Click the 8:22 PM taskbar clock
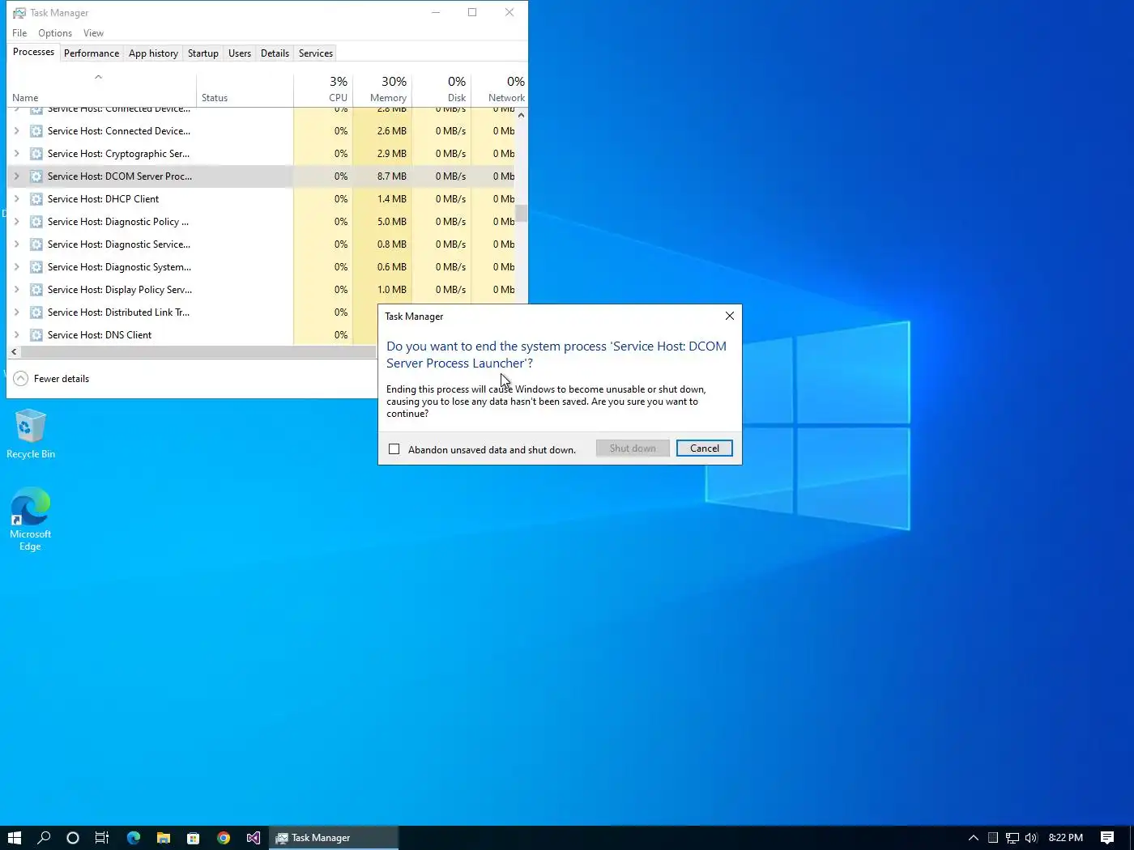This screenshot has width=1134, height=850. pos(1065,838)
